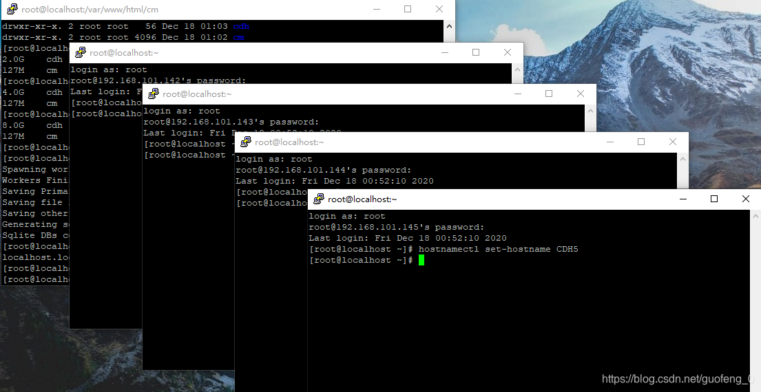
Task: Click scroll-up arrow in /var/www/html/cm window
Action: [x=450, y=26]
